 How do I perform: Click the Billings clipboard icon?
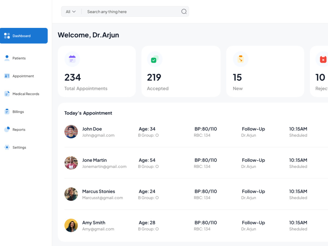tap(7, 112)
